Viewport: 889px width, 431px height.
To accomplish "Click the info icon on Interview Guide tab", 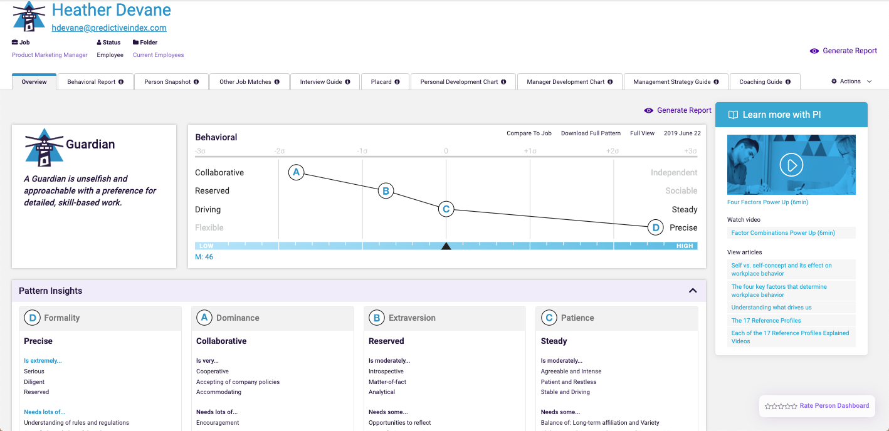I will (x=348, y=82).
